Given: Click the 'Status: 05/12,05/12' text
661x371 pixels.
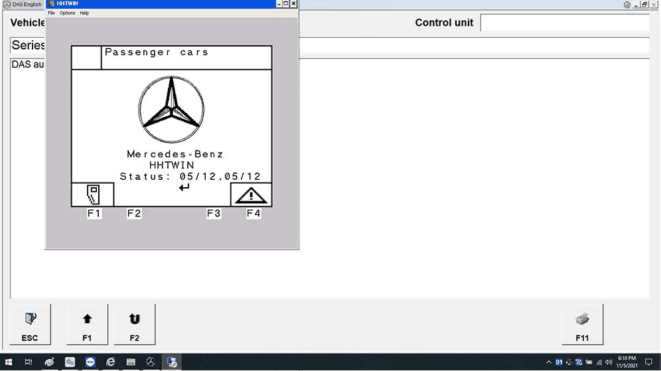Looking at the screenshot, I should coord(190,177).
